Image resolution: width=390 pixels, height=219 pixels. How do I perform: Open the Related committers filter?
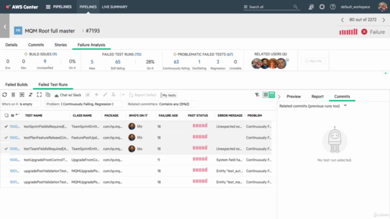(162, 104)
